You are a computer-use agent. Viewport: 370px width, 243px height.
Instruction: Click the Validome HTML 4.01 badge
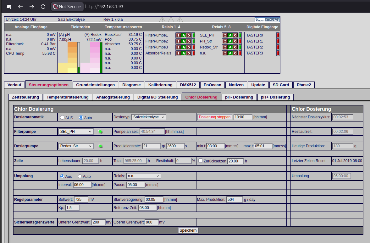267,20
